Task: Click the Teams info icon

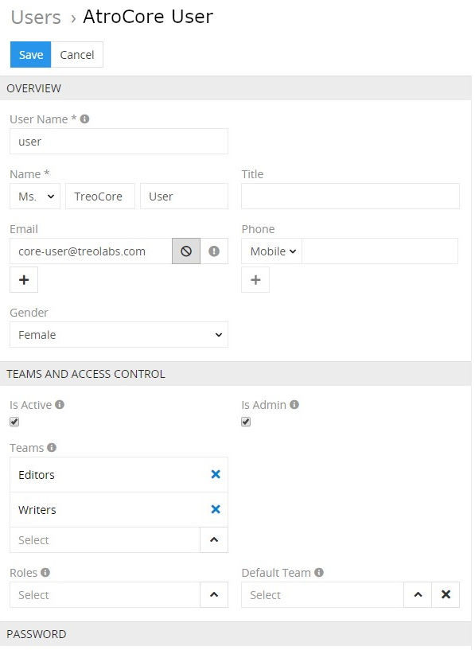Action: (52, 448)
